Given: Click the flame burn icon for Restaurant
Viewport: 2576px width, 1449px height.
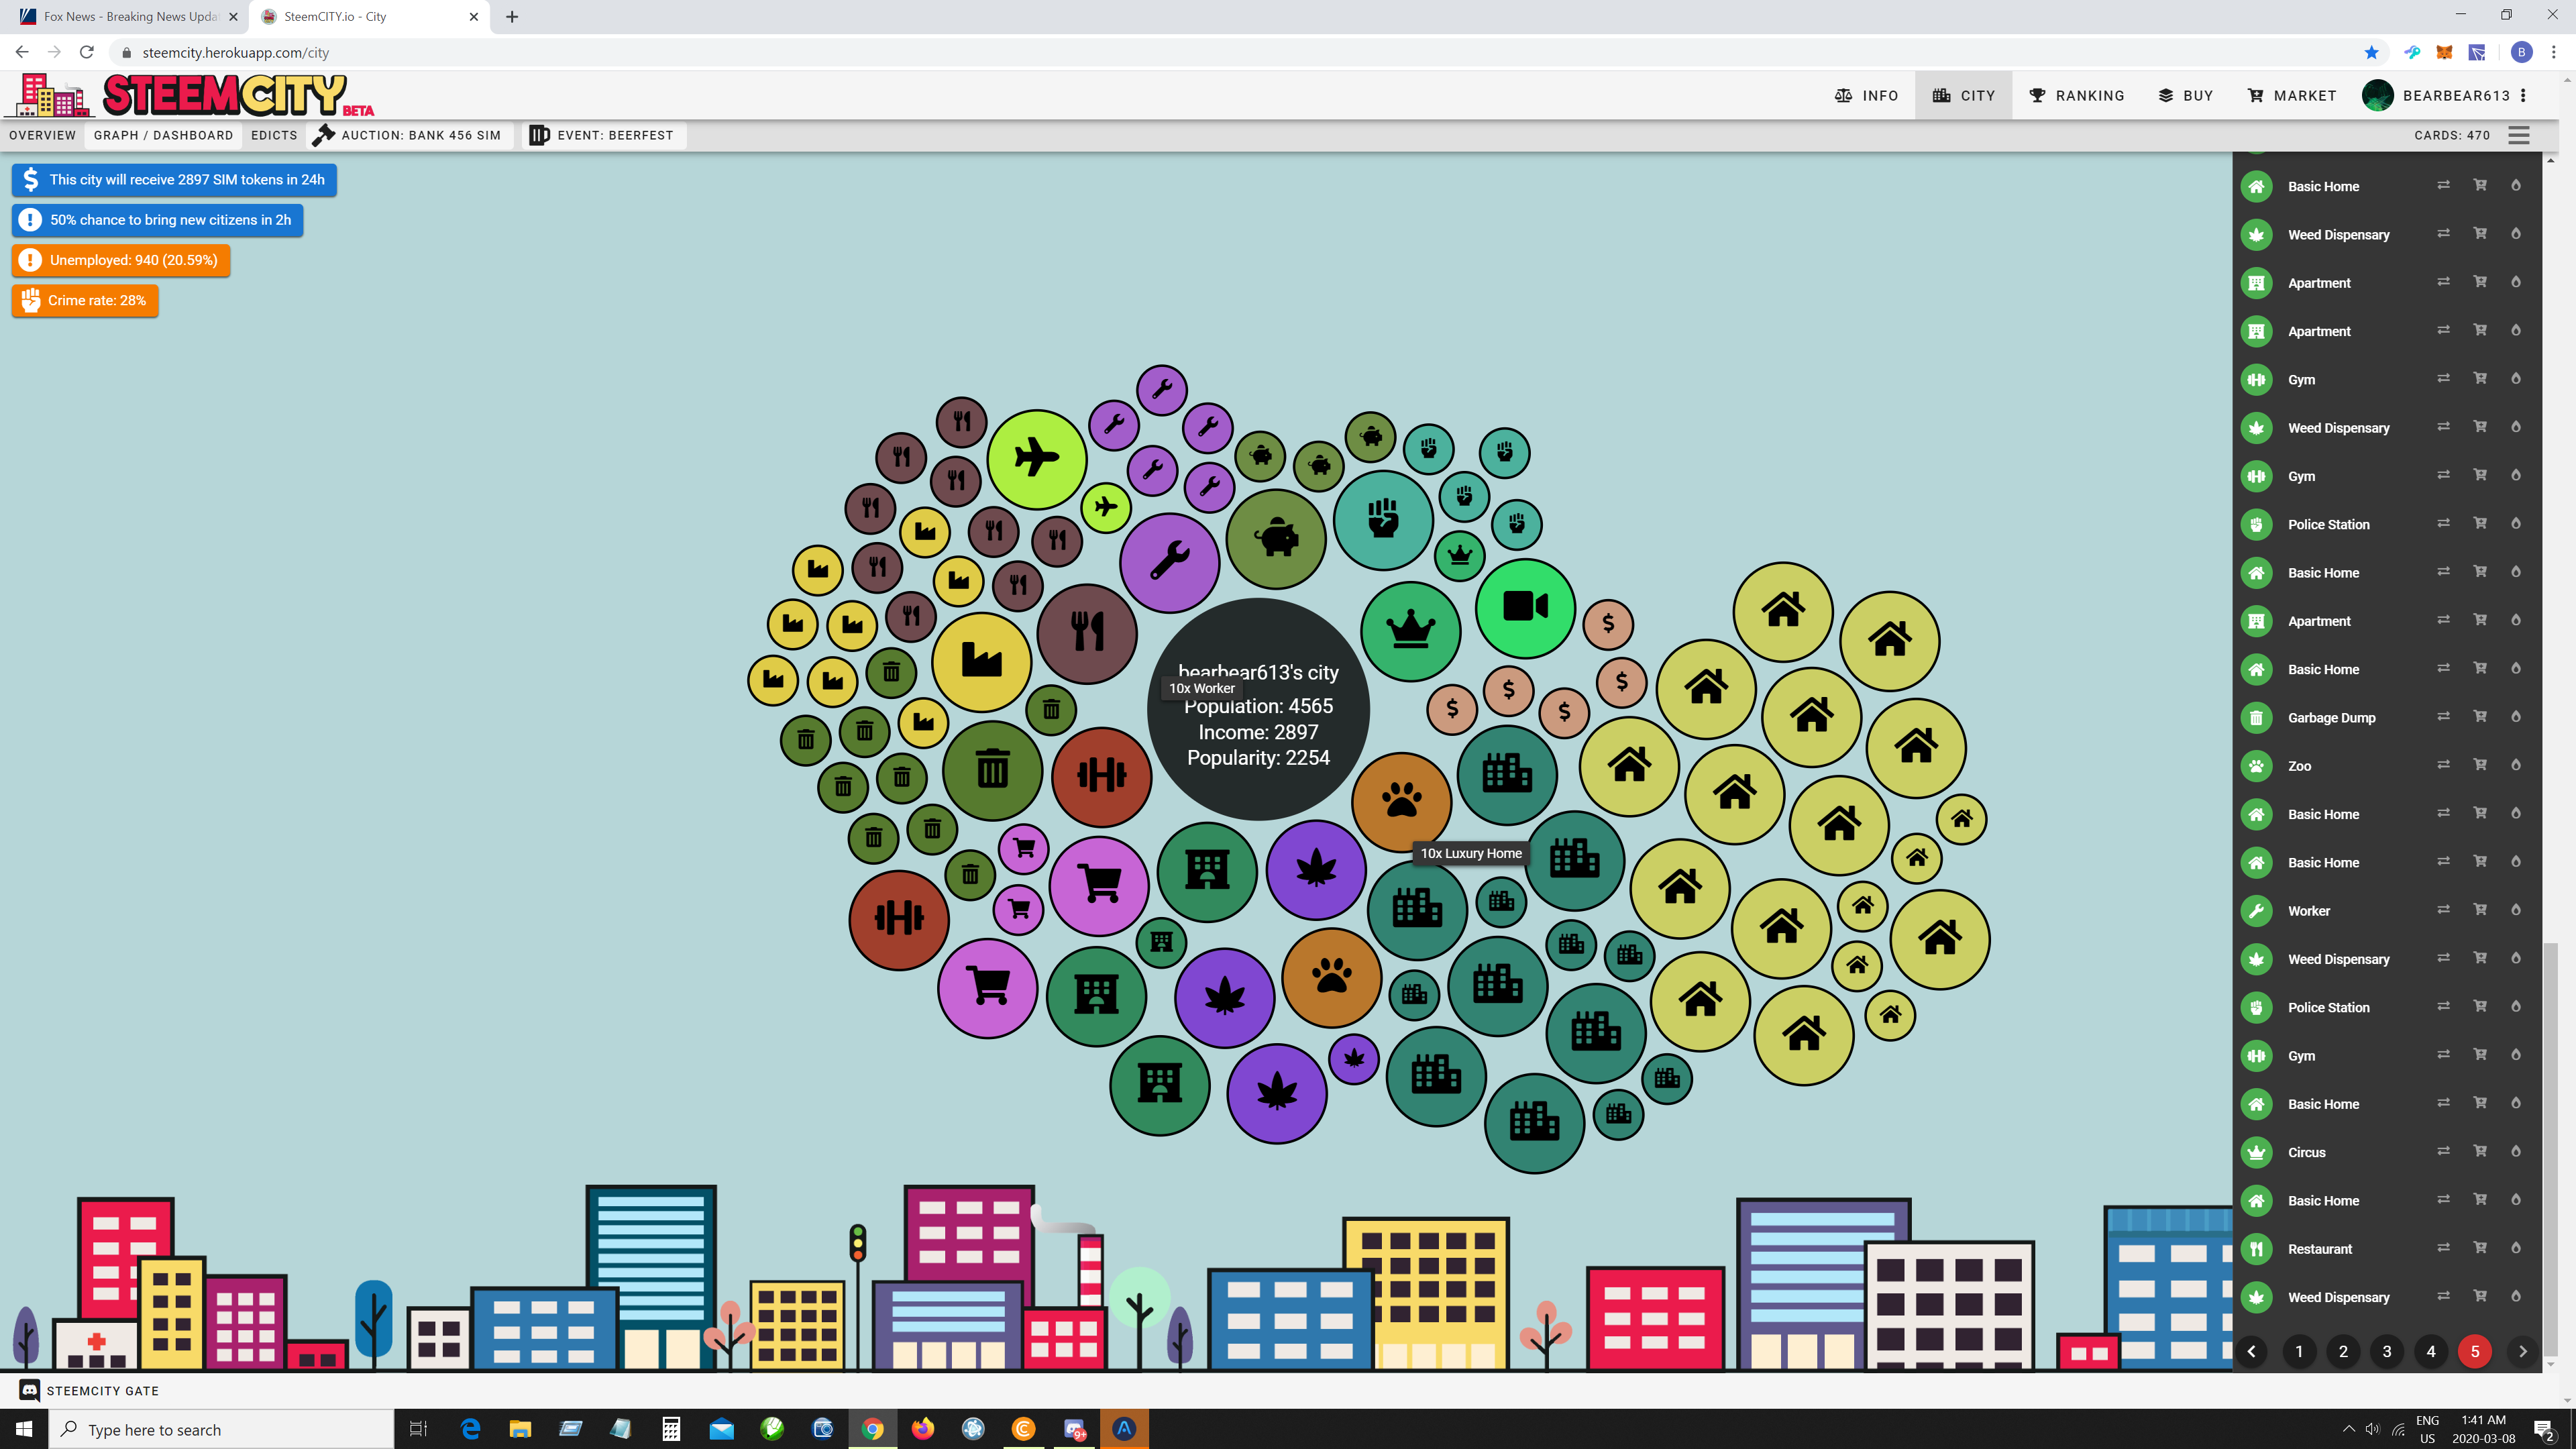Looking at the screenshot, I should tap(2516, 1248).
